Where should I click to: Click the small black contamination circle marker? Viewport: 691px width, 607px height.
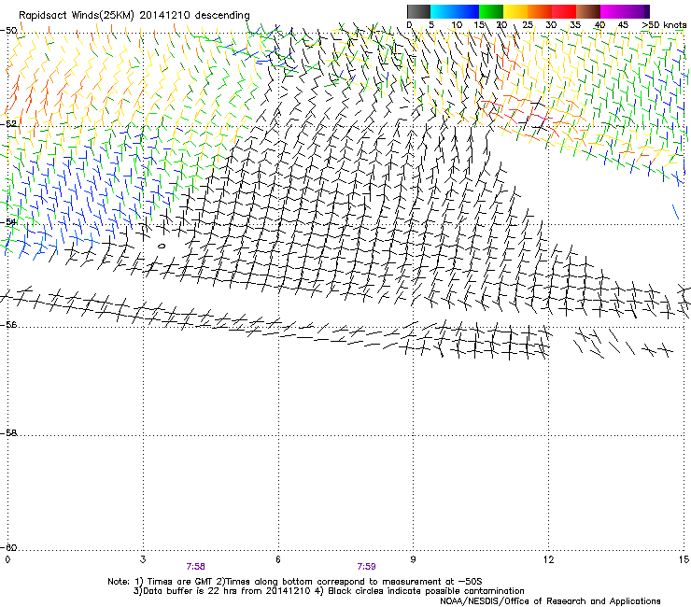pyautogui.click(x=162, y=246)
